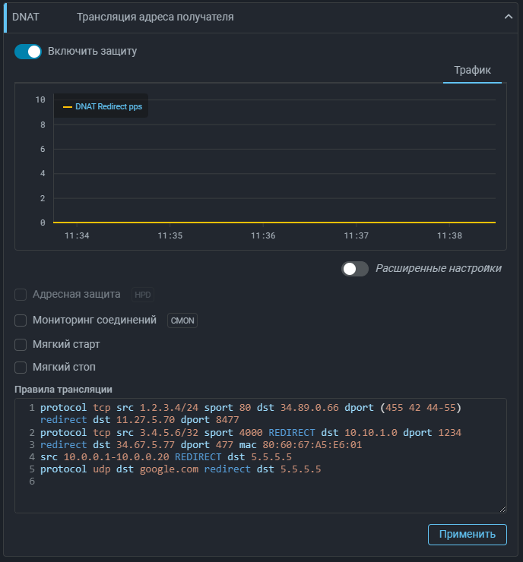Click the resize grip of the rules textarea
The width and height of the screenshot is (523, 562).
(x=502, y=509)
